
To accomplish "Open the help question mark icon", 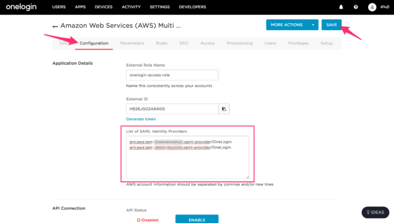I will pos(356,7).
